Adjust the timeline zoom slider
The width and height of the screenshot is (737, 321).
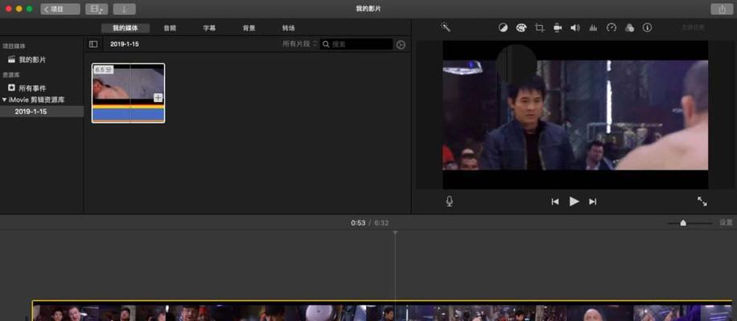click(683, 223)
